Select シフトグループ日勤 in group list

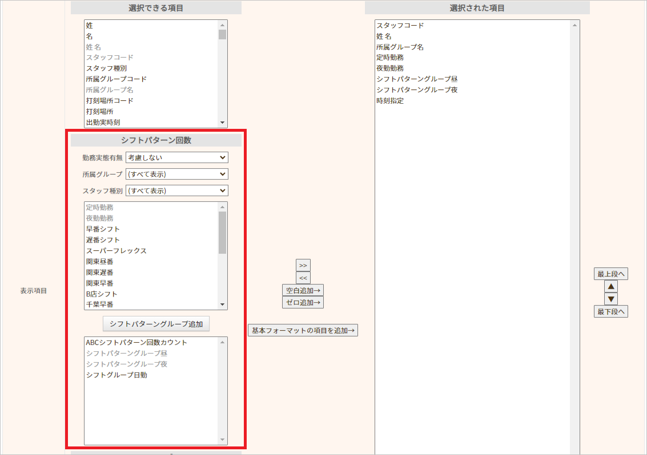(116, 375)
